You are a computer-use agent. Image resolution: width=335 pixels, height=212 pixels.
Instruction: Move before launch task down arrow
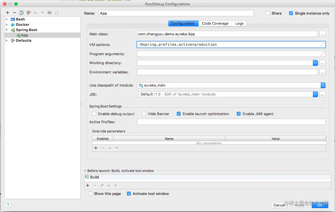[x=116, y=185]
